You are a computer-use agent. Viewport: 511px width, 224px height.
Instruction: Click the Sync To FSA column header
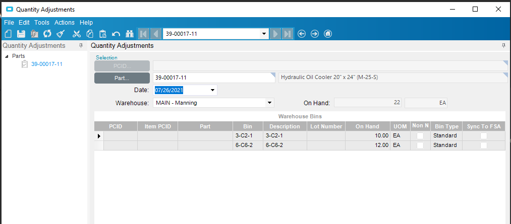pyautogui.click(x=484, y=126)
